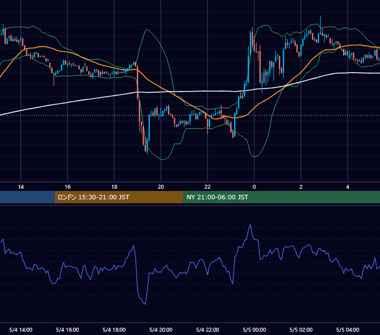Click the NY 21:00-06:00 JST session bar

coord(281,197)
